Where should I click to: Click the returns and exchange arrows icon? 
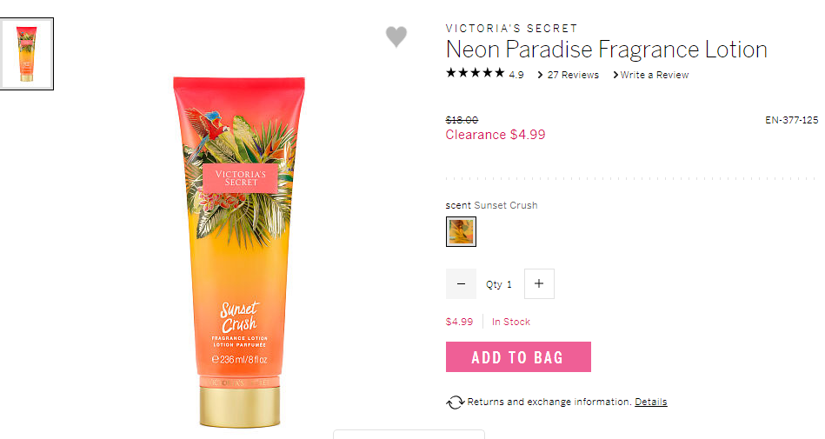456,402
